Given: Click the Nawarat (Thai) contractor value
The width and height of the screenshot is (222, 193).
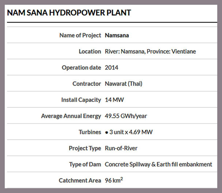Looking at the screenshot, I should click(124, 83).
